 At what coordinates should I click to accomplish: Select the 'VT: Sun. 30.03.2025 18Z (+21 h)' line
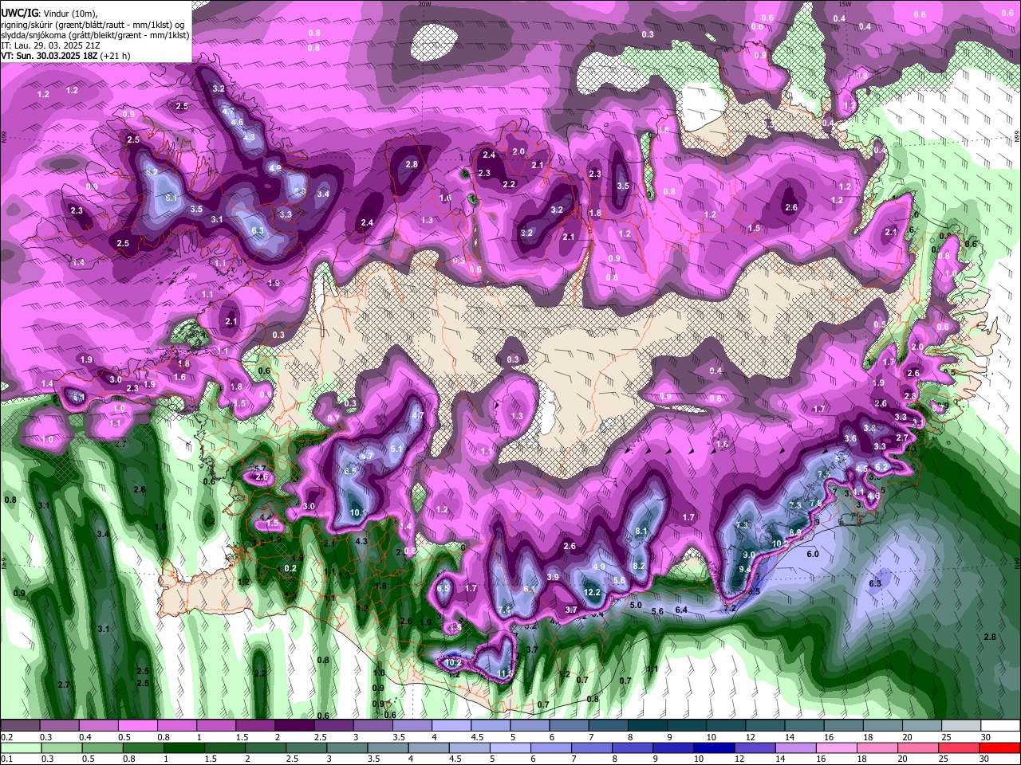(65, 56)
